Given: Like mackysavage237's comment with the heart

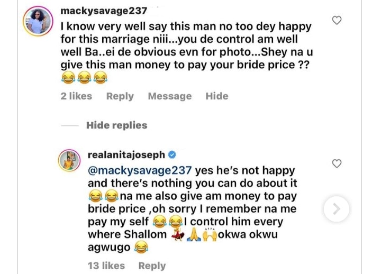Looking at the screenshot, I should pos(337,21).
